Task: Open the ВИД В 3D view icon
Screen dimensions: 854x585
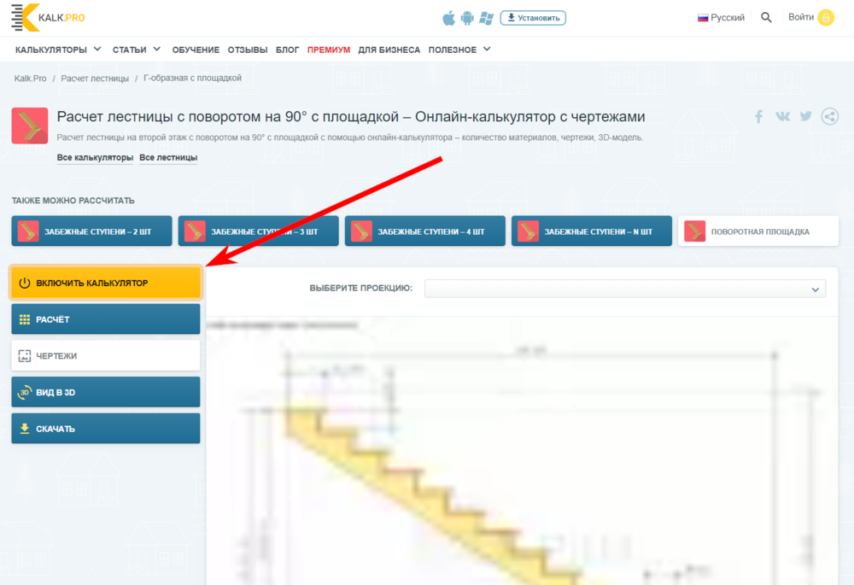Action: (x=25, y=392)
